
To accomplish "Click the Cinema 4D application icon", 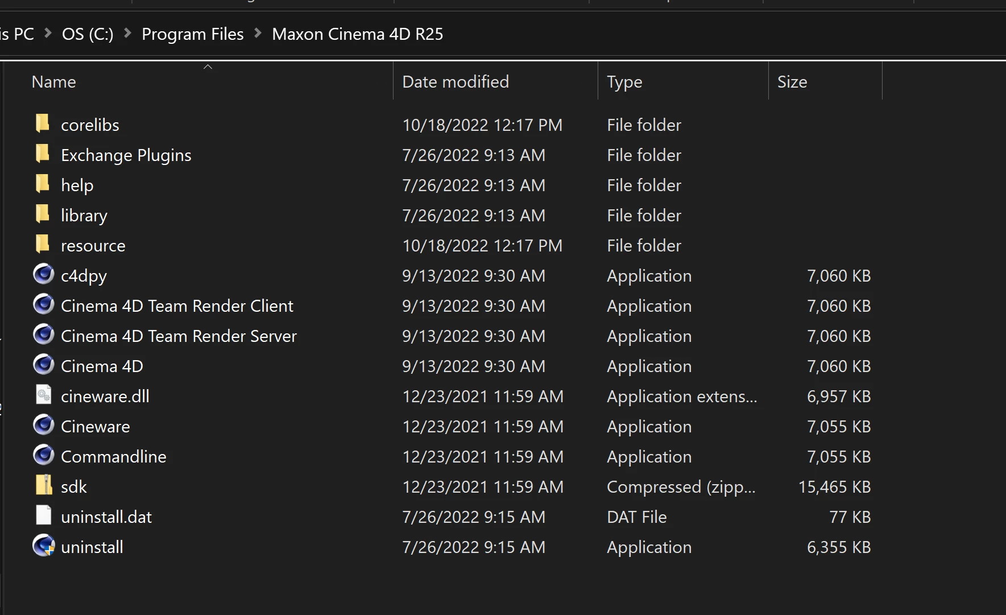I will 43,365.
